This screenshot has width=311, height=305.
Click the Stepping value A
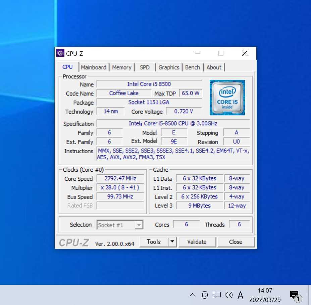pos(237,132)
